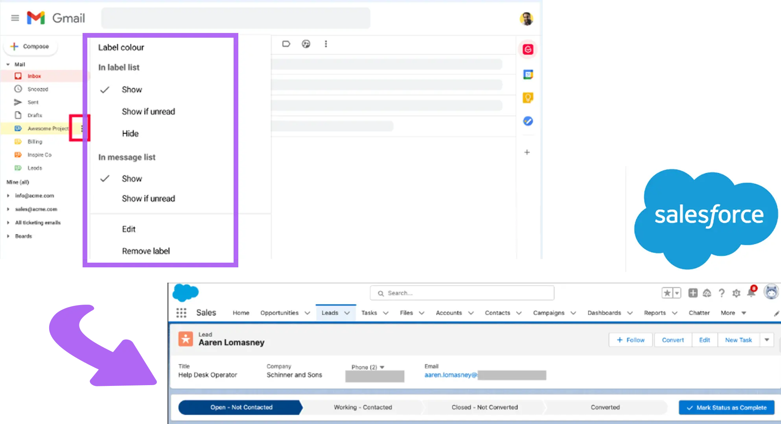Collapse the Mail section arrow
The width and height of the screenshot is (781, 424).
click(8, 64)
